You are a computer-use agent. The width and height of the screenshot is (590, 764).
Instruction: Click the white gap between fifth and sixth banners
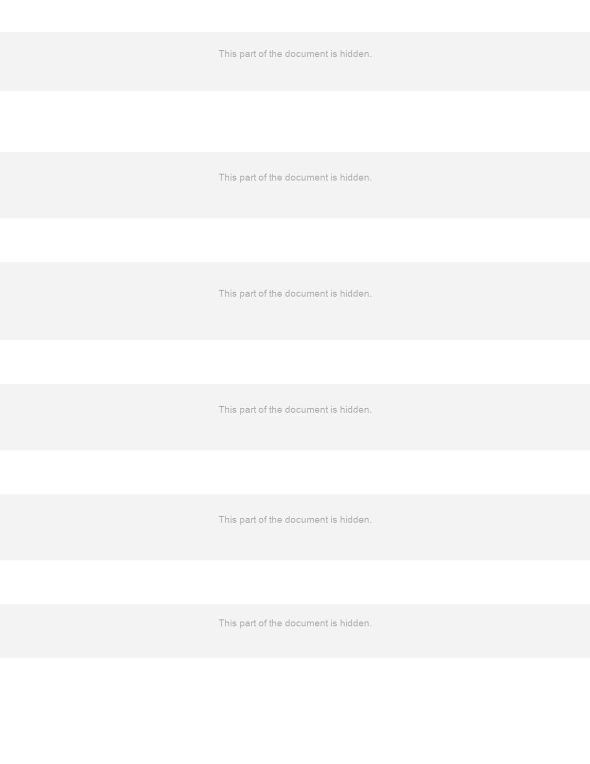tap(295, 582)
